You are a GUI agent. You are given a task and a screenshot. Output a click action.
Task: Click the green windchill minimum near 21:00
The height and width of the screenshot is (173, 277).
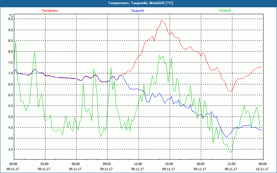231,153
